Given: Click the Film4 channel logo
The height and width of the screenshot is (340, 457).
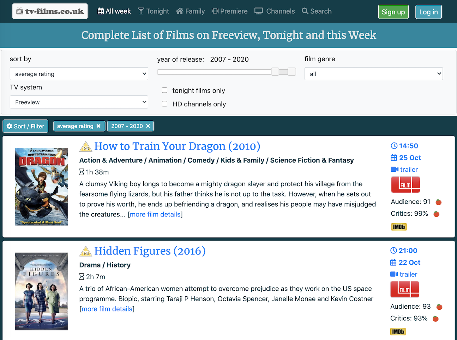Looking at the screenshot, I should pyautogui.click(x=405, y=184).
